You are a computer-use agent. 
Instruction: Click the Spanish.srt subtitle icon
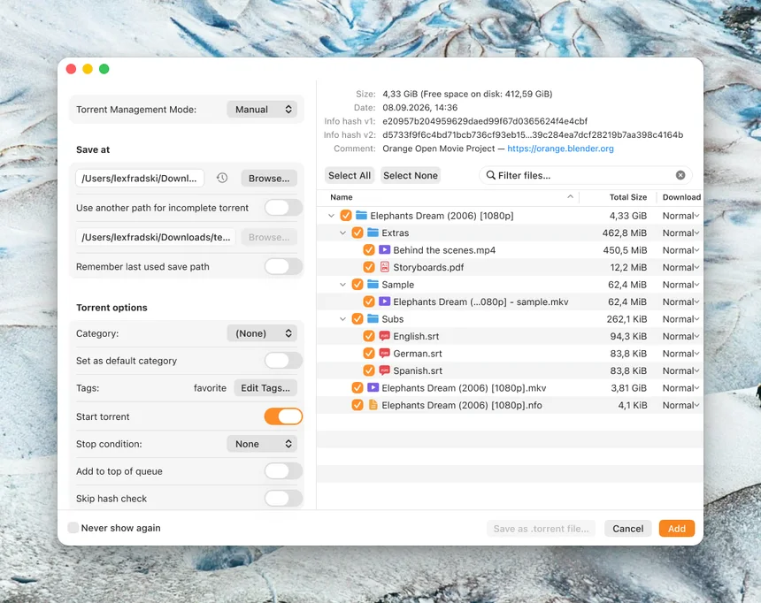[384, 370]
